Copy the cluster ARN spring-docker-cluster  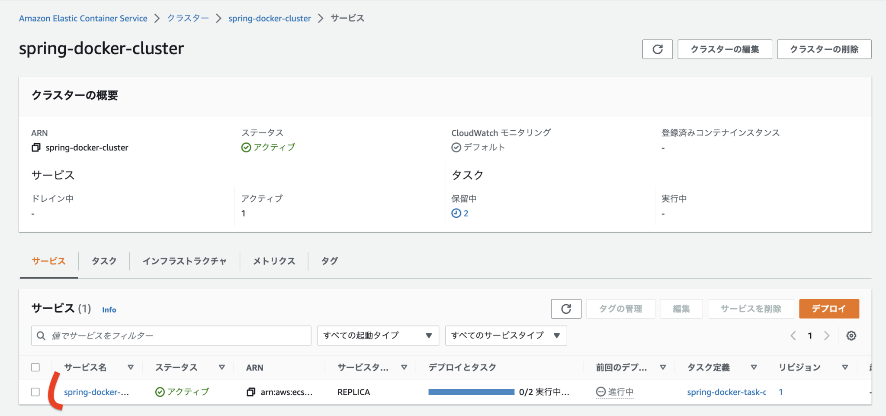[x=36, y=147]
